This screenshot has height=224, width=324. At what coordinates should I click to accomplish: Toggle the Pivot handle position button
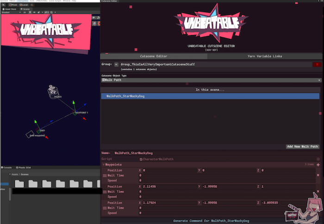(13, 5)
